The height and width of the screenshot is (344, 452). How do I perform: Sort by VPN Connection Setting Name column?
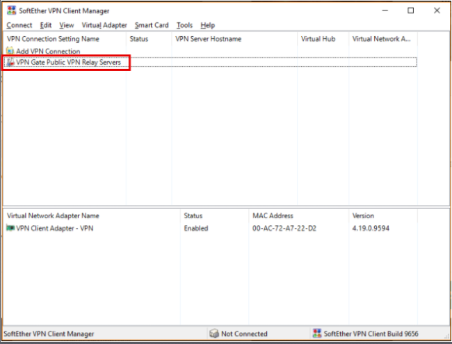(x=65, y=39)
